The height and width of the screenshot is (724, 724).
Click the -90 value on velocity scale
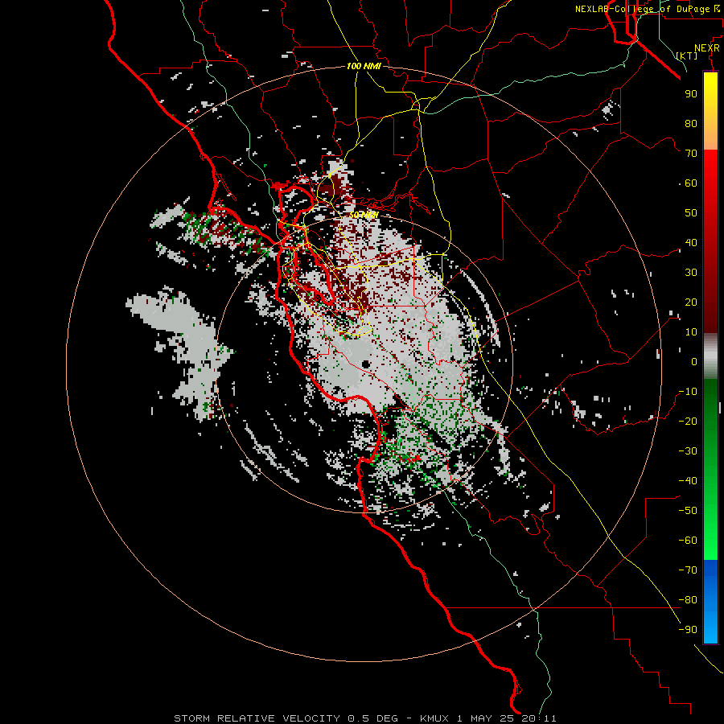pos(688,630)
